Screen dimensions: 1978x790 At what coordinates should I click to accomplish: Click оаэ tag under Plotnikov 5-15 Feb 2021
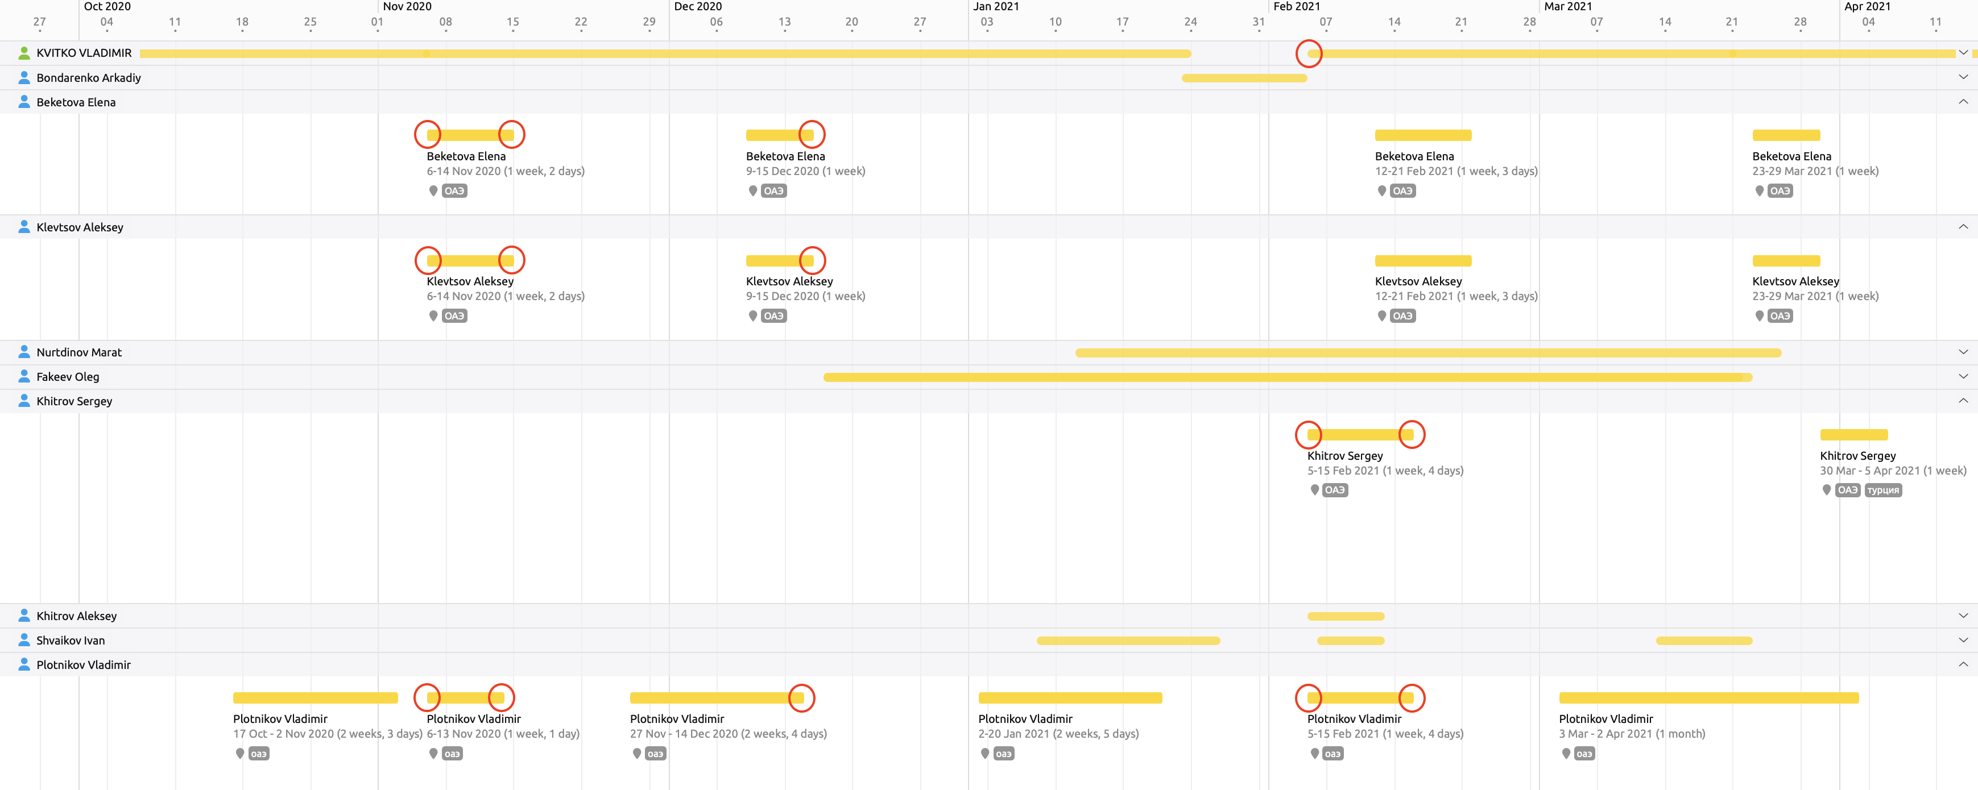(x=1333, y=754)
